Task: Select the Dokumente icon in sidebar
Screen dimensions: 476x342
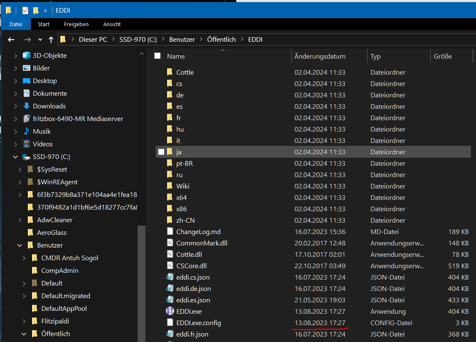Action: 27,93
